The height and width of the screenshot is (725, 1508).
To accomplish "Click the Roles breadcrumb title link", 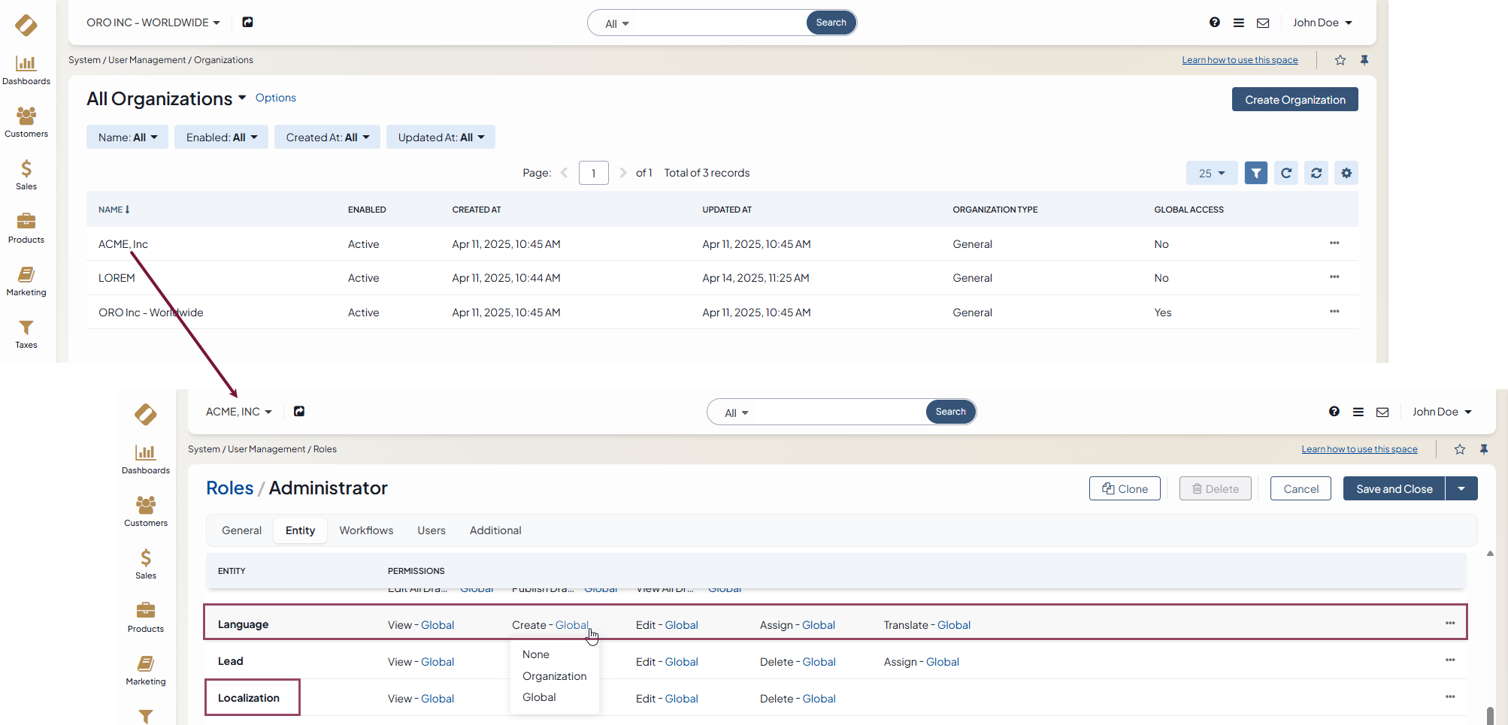I will pyautogui.click(x=229, y=488).
